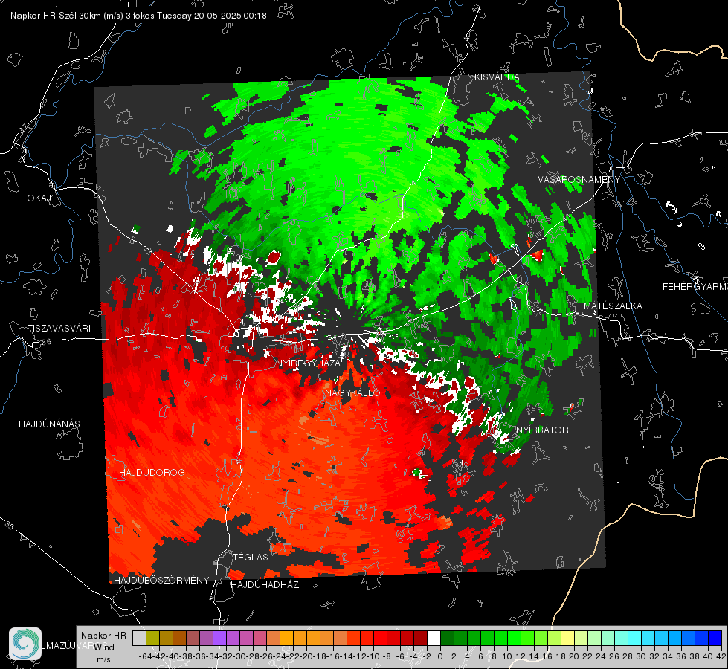Select the MÁTÉSZALKA label

pos(613,306)
